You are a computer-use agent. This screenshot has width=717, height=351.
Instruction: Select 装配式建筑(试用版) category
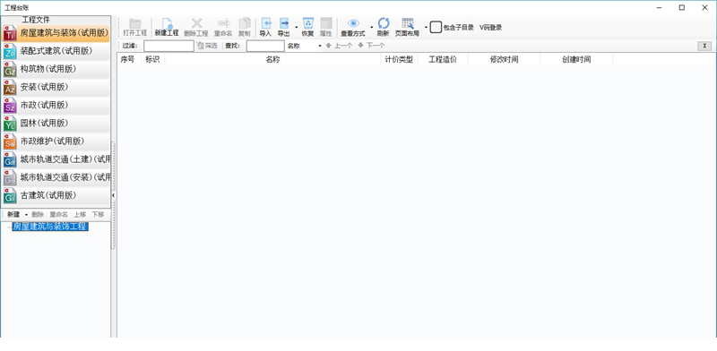pyautogui.click(x=56, y=51)
